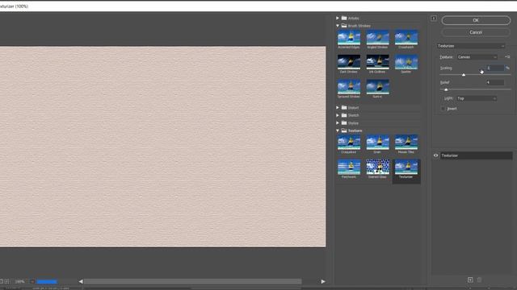
Task: Add a new effect layer icon
Action: point(470,280)
